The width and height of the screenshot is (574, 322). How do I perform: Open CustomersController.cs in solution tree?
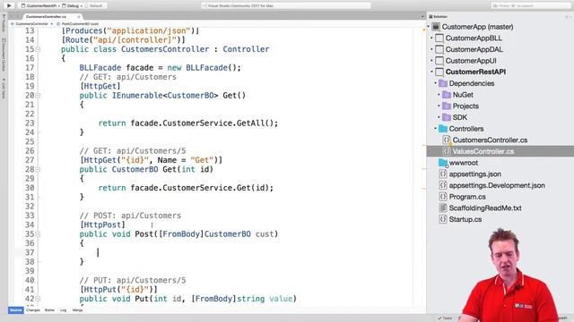pyautogui.click(x=490, y=140)
